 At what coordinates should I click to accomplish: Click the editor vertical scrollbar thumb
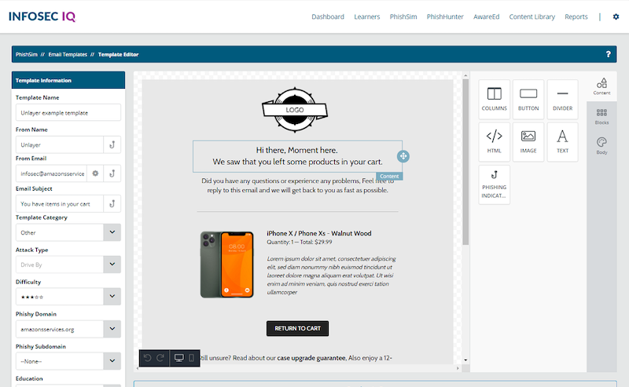click(x=465, y=162)
